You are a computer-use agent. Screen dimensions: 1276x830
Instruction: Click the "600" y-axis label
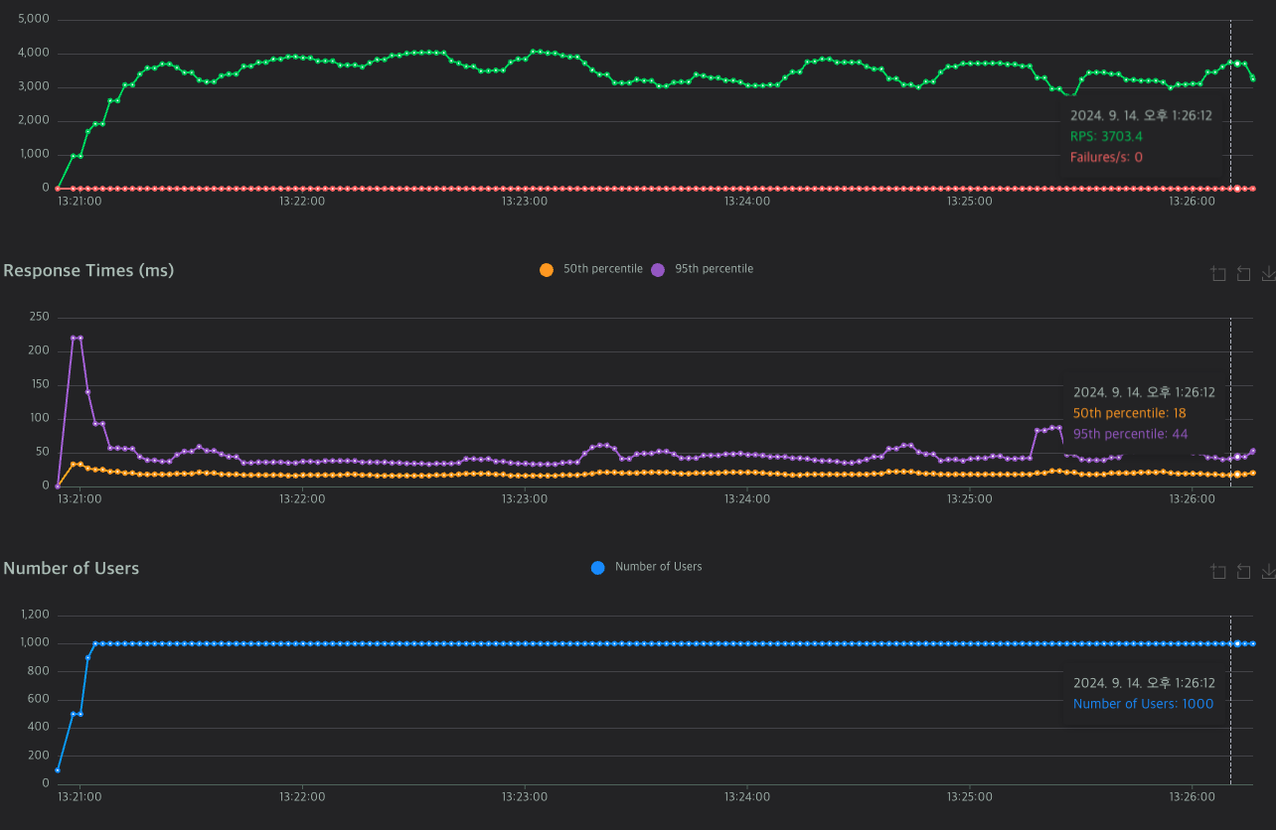(40, 699)
